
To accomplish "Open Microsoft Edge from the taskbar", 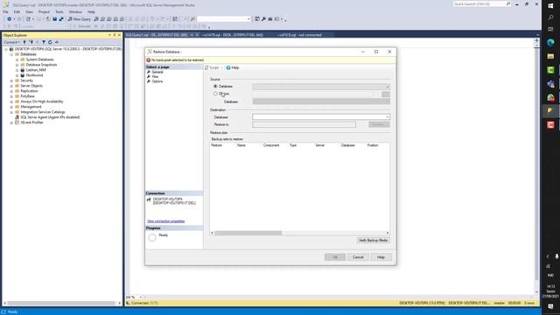I will 550,43.
